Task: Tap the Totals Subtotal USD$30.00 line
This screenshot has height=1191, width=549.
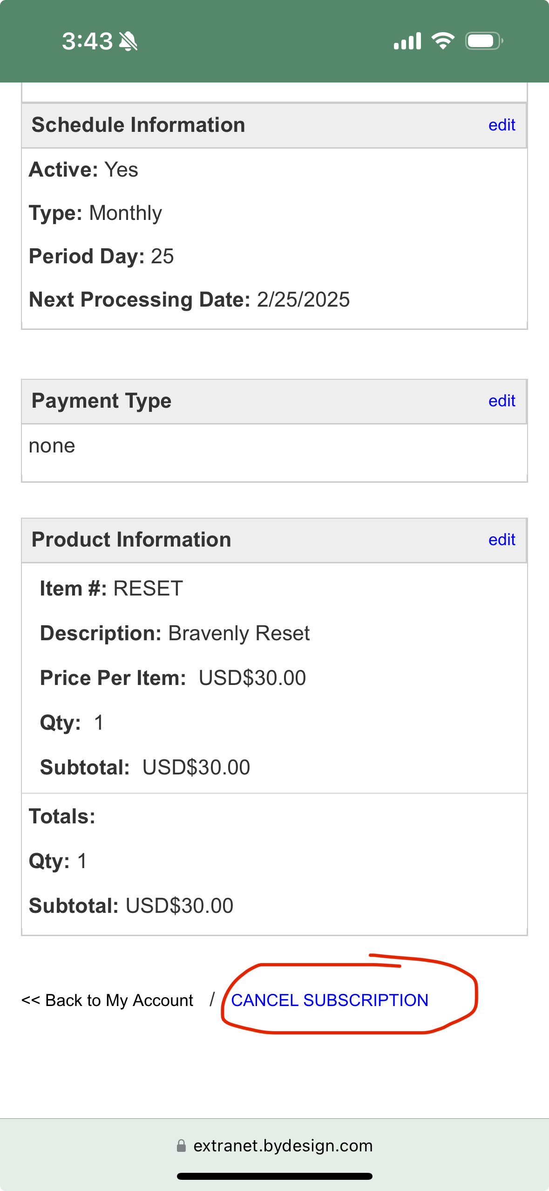Action: tap(131, 906)
